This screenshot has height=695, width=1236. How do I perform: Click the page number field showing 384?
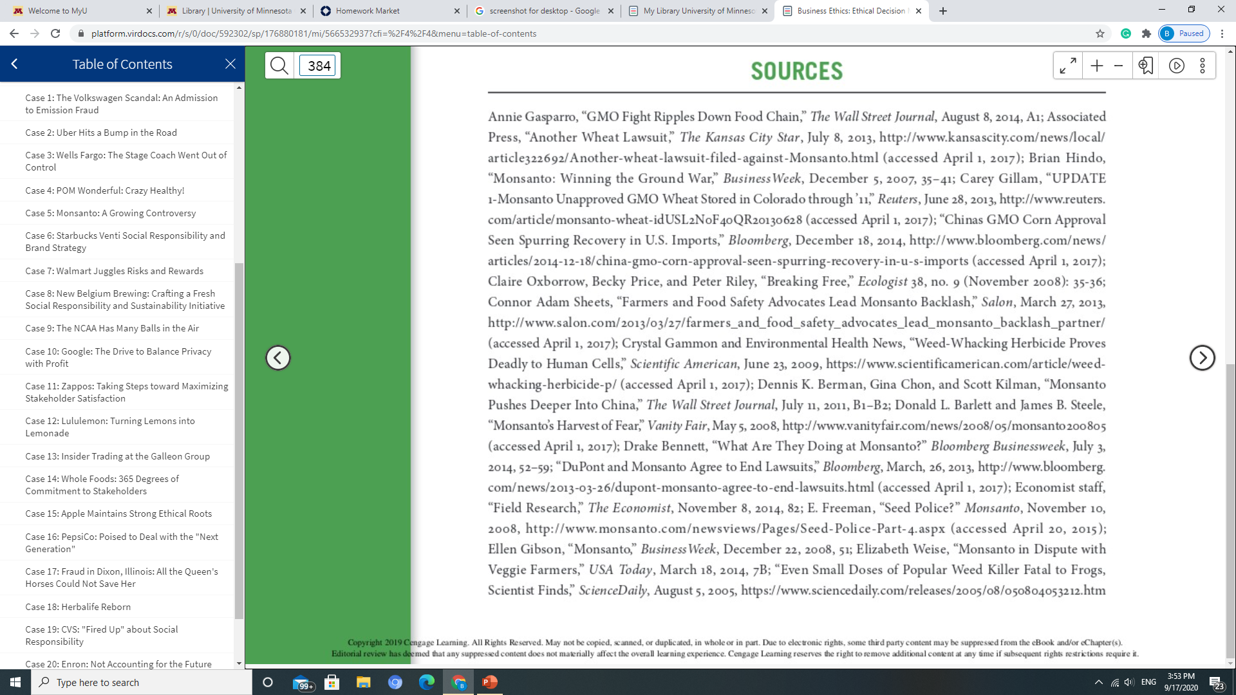click(317, 66)
